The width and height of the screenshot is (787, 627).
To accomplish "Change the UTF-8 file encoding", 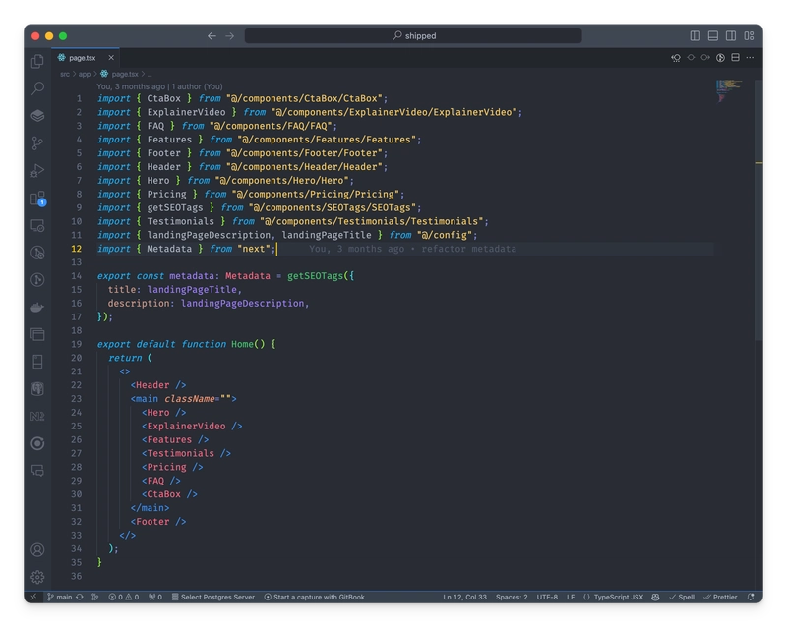I will [x=547, y=597].
